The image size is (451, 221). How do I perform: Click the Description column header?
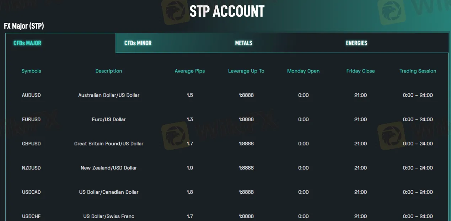pyautogui.click(x=109, y=71)
